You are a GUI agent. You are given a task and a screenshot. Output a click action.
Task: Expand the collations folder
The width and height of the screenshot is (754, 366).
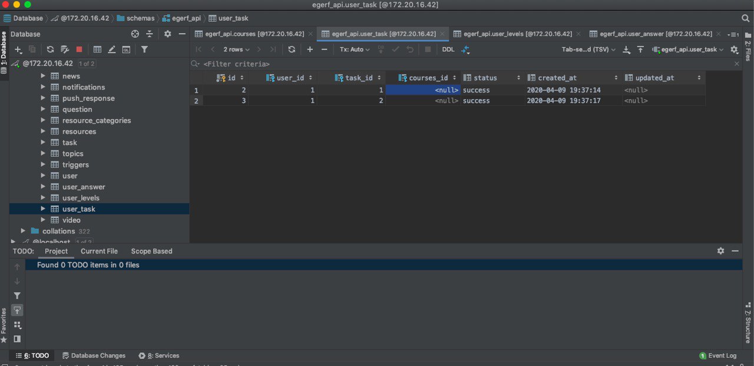point(23,231)
